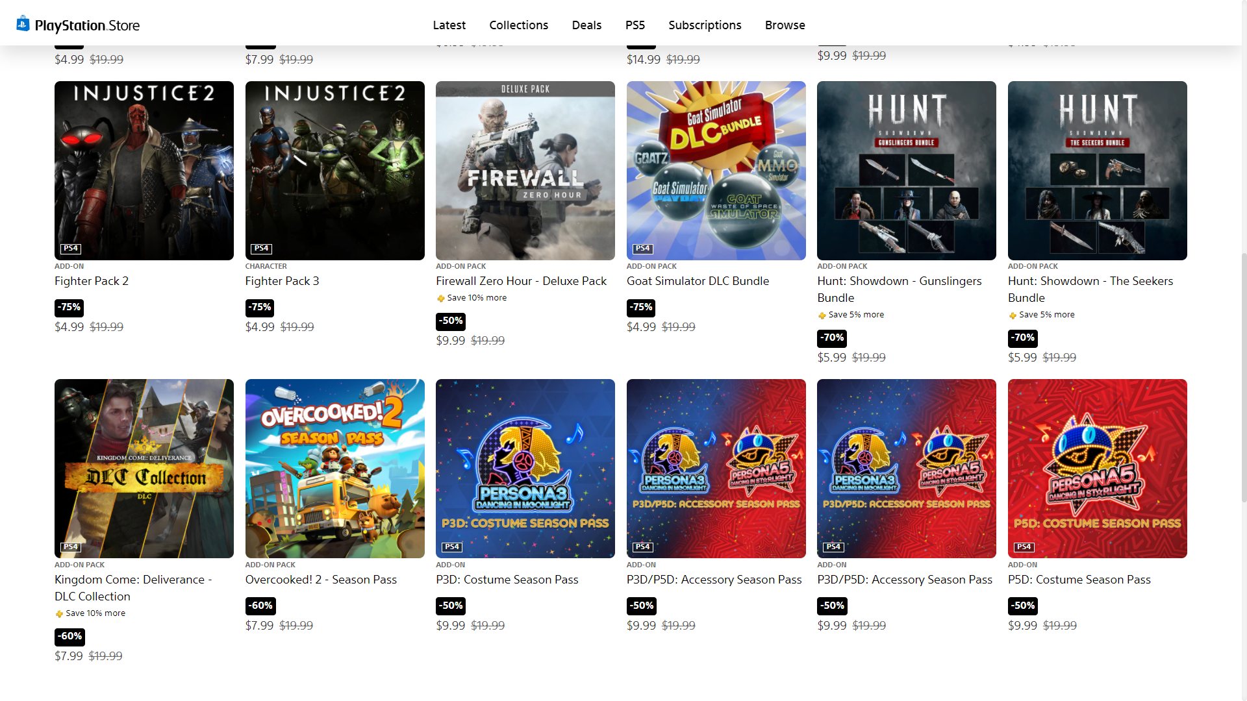
Task: Open the P3D: Costume Season Pass cover image
Action: (525, 469)
